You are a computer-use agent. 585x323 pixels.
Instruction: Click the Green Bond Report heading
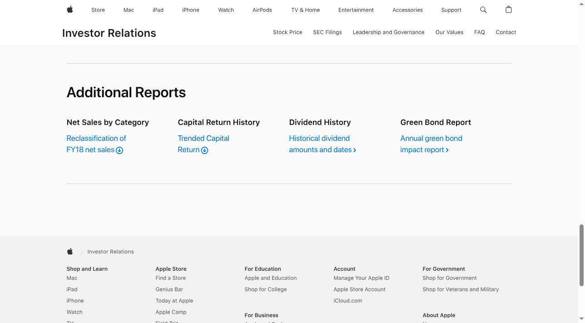(x=436, y=122)
